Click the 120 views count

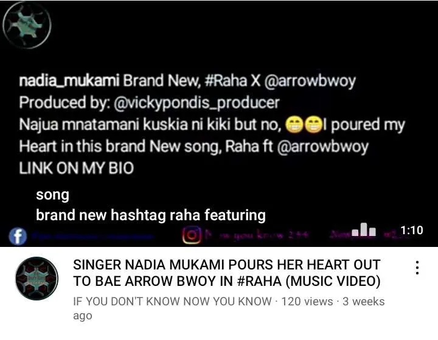pos(307,302)
